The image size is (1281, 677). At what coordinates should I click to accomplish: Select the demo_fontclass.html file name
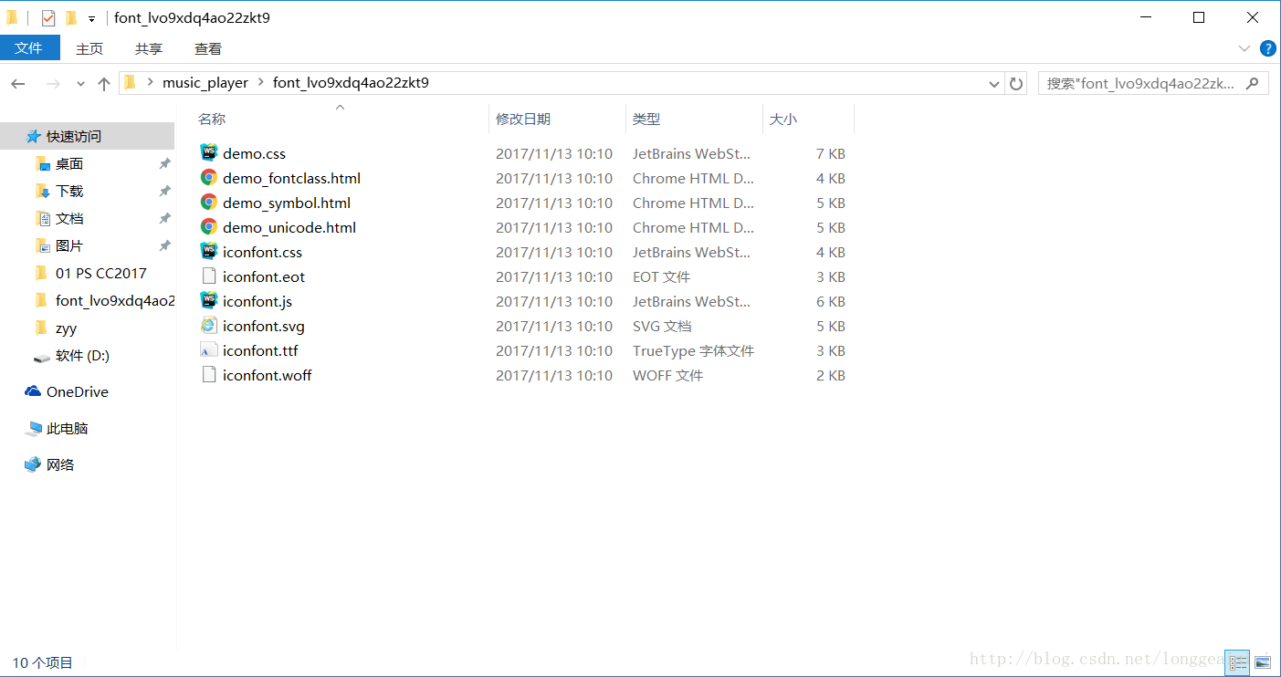point(291,178)
